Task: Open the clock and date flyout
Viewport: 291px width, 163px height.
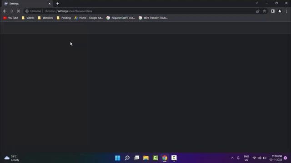Action: click(276, 158)
